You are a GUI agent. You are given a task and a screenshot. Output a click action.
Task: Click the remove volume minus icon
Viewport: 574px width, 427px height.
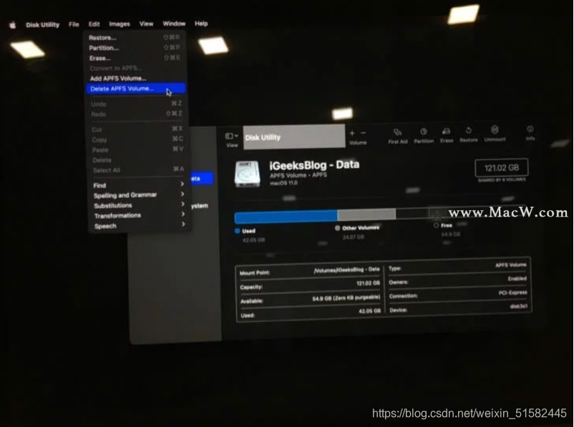363,133
